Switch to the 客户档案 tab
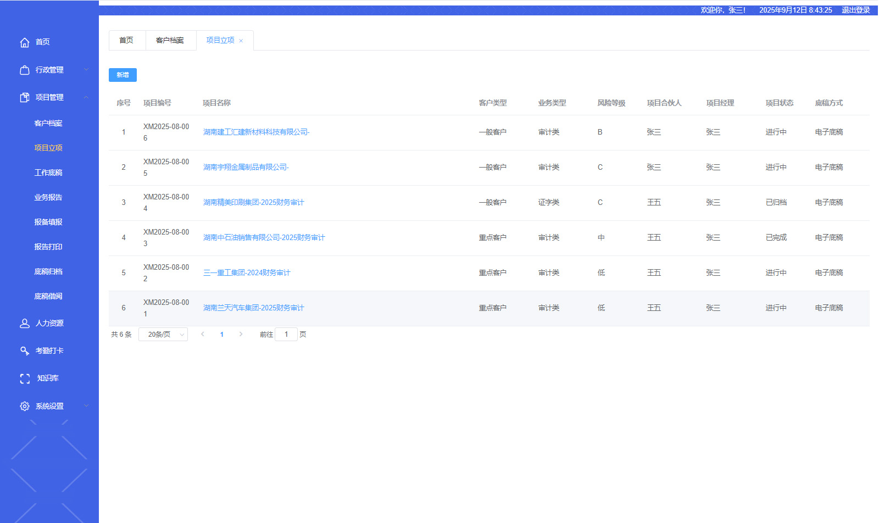879x523 pixels. click(170, 41)
